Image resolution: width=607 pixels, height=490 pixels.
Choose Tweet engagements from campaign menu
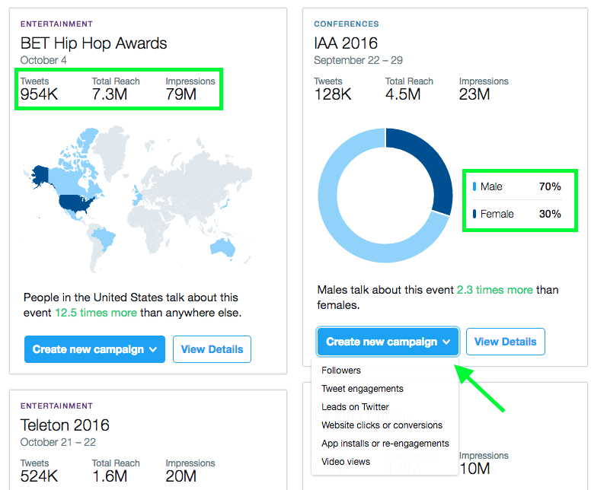click(x=363, y=389)
